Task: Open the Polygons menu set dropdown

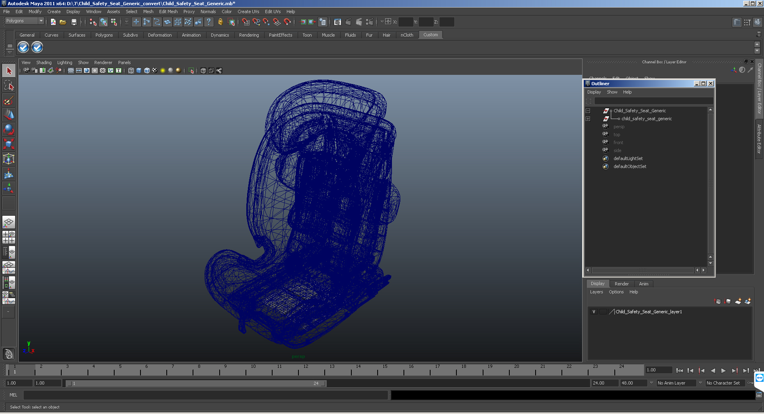Action: pos(24,21)
